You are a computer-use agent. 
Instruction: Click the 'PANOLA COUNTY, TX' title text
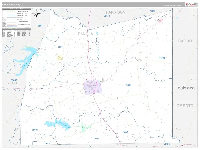click(x=12, y=5)
